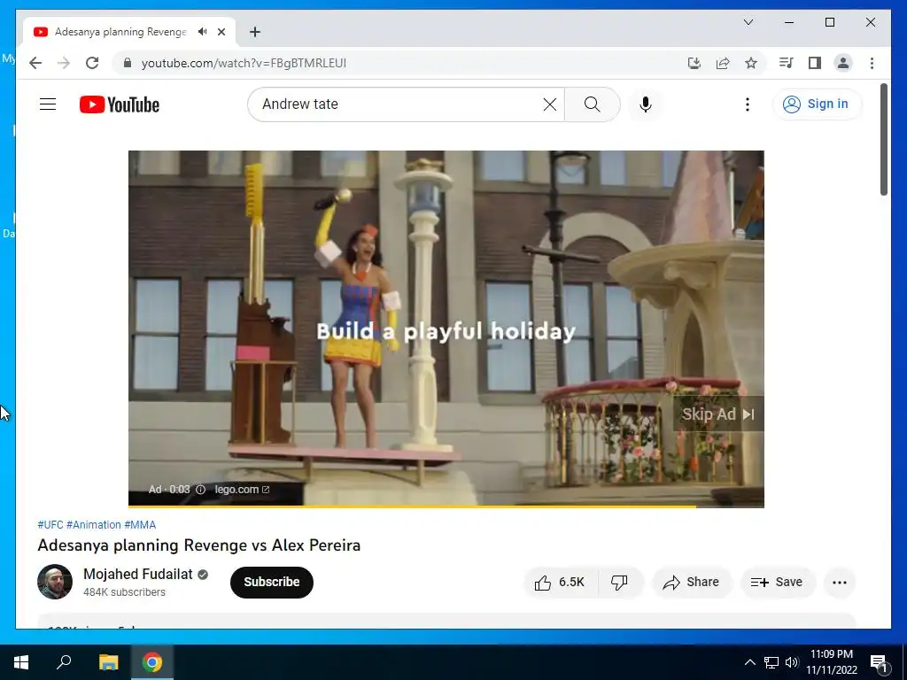Click the #MMA hashtag

pos(140,525)
